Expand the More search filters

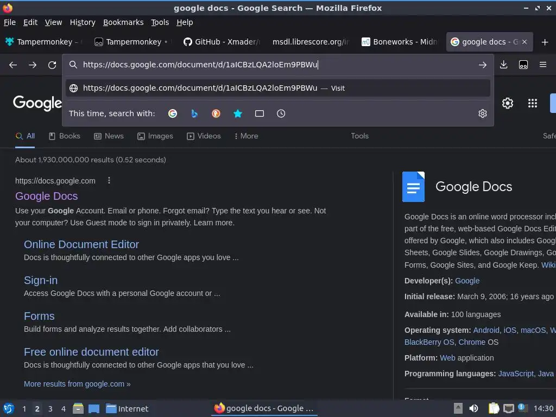[x=246, y=136]
